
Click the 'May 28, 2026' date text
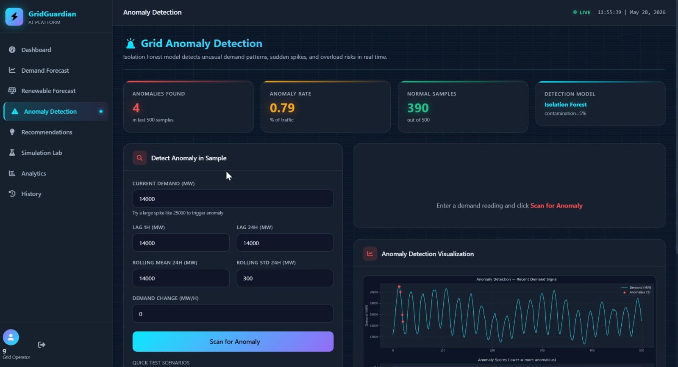click(x=647, y=12)
